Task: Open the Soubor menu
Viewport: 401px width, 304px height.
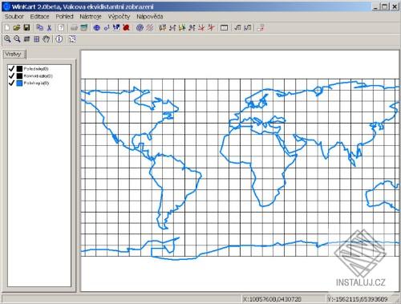Action: tap(14, 17)
